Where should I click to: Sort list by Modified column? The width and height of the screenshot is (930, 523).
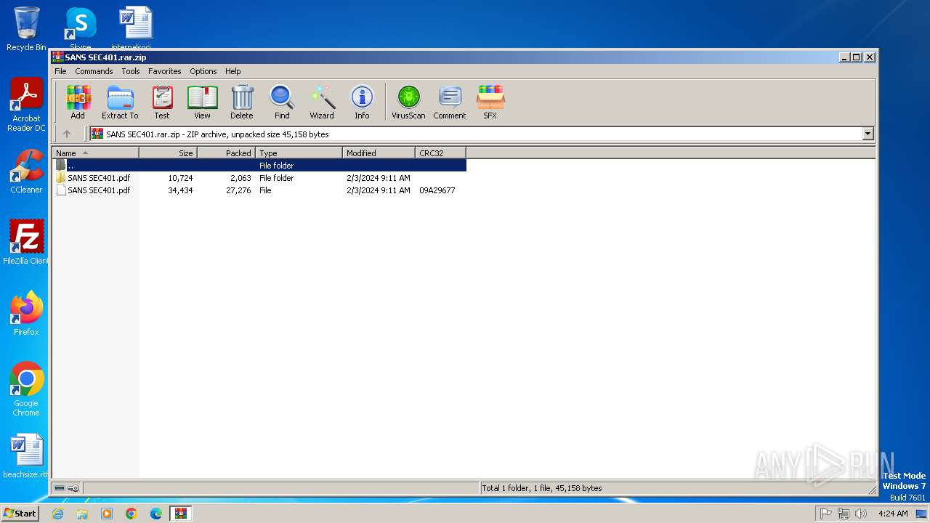click(x=379, y=153)
